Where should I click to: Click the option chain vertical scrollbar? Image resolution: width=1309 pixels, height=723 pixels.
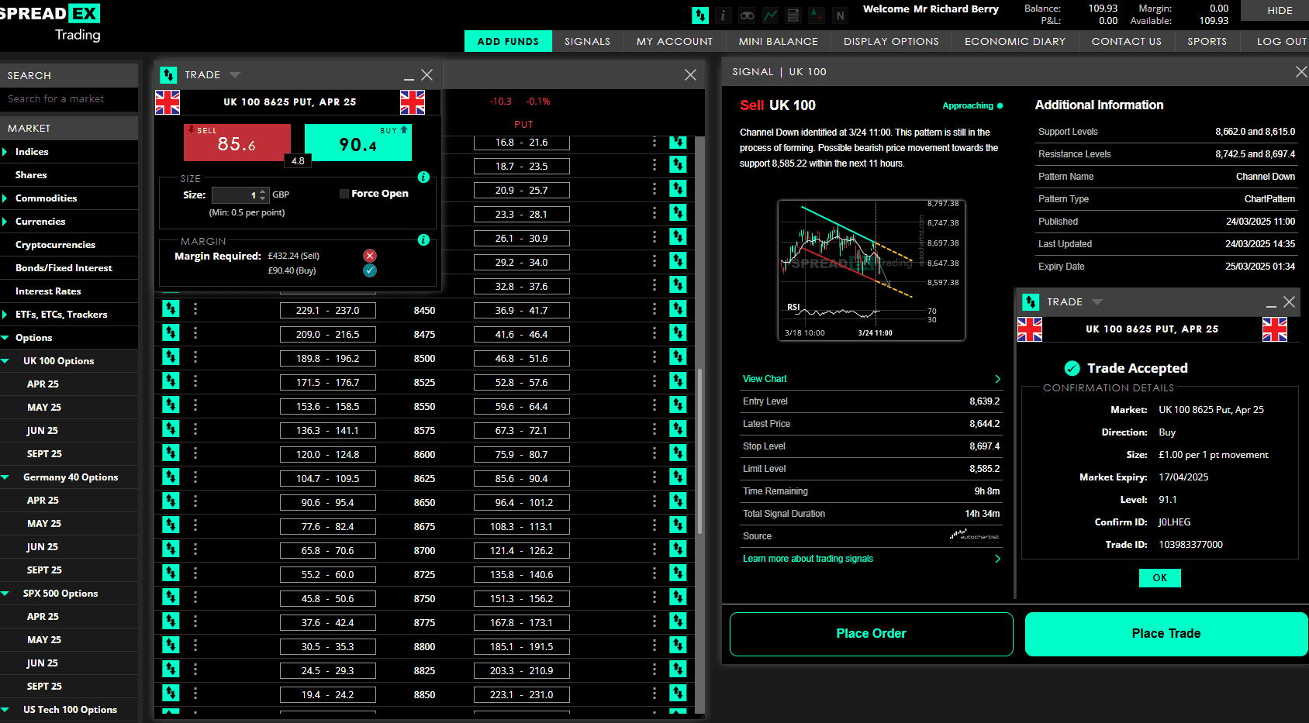[x=699, y=449]
